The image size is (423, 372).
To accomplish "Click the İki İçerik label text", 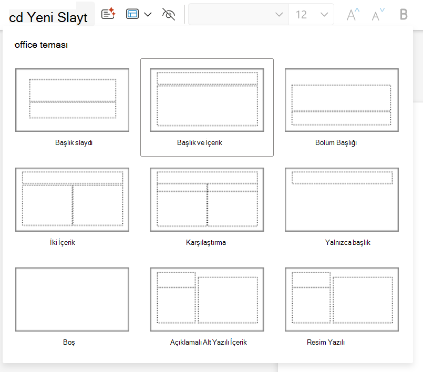I will (63, 242).
